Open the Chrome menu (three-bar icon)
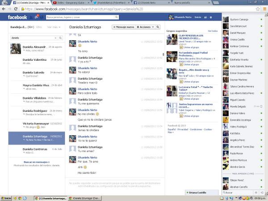Screen dimensions: 268x201 coord(264,9)
